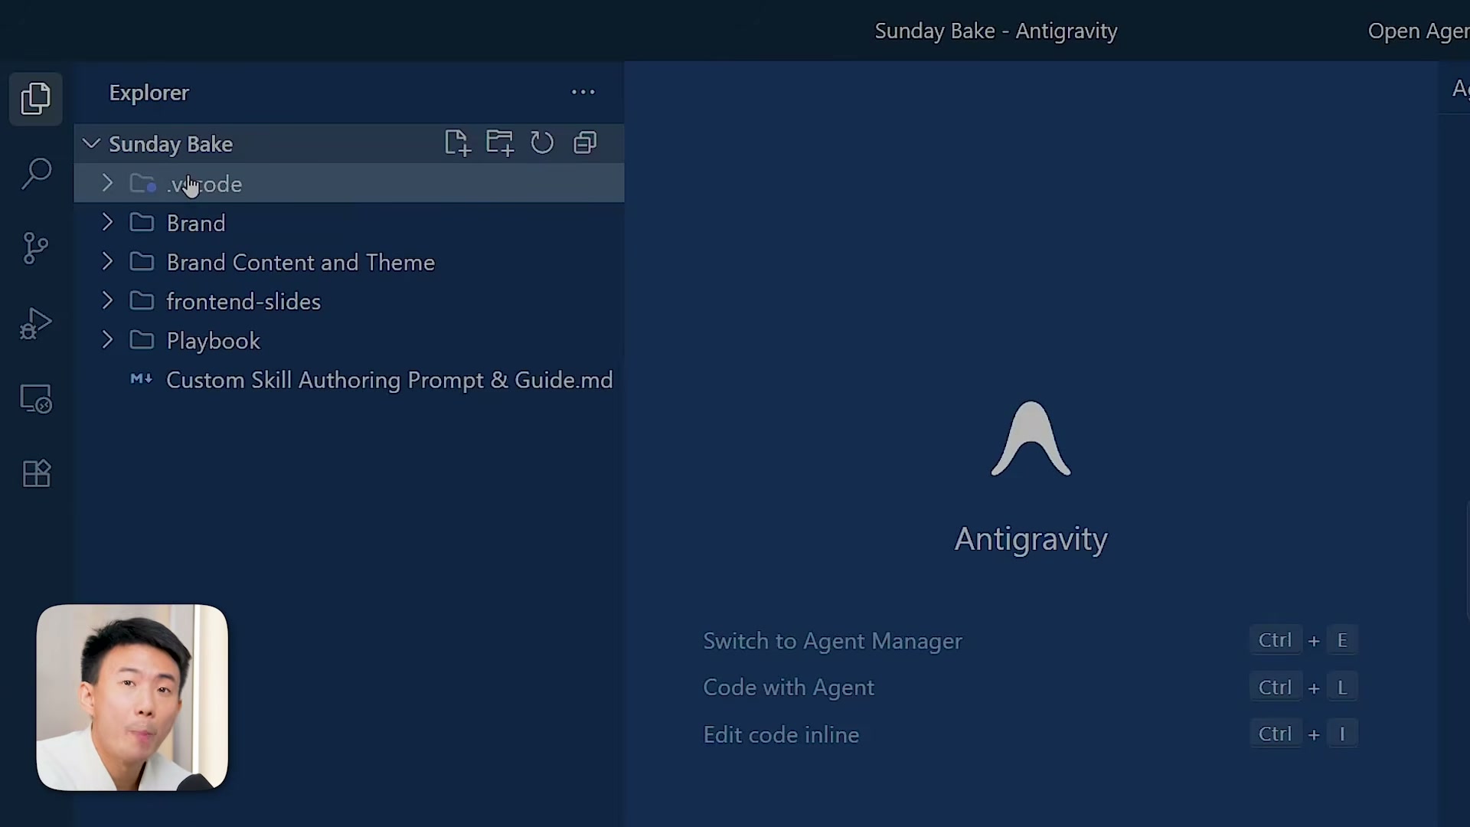Click the webcam video thumbnail
The image size is (1470, 827).
132,697
